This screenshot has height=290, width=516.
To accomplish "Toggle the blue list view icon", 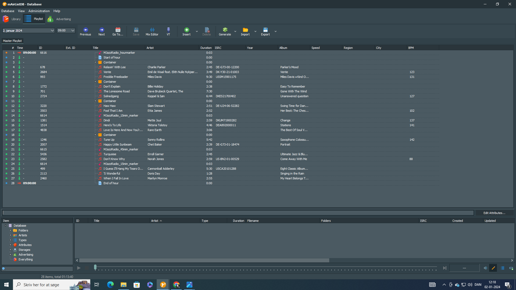I will 503,268.
